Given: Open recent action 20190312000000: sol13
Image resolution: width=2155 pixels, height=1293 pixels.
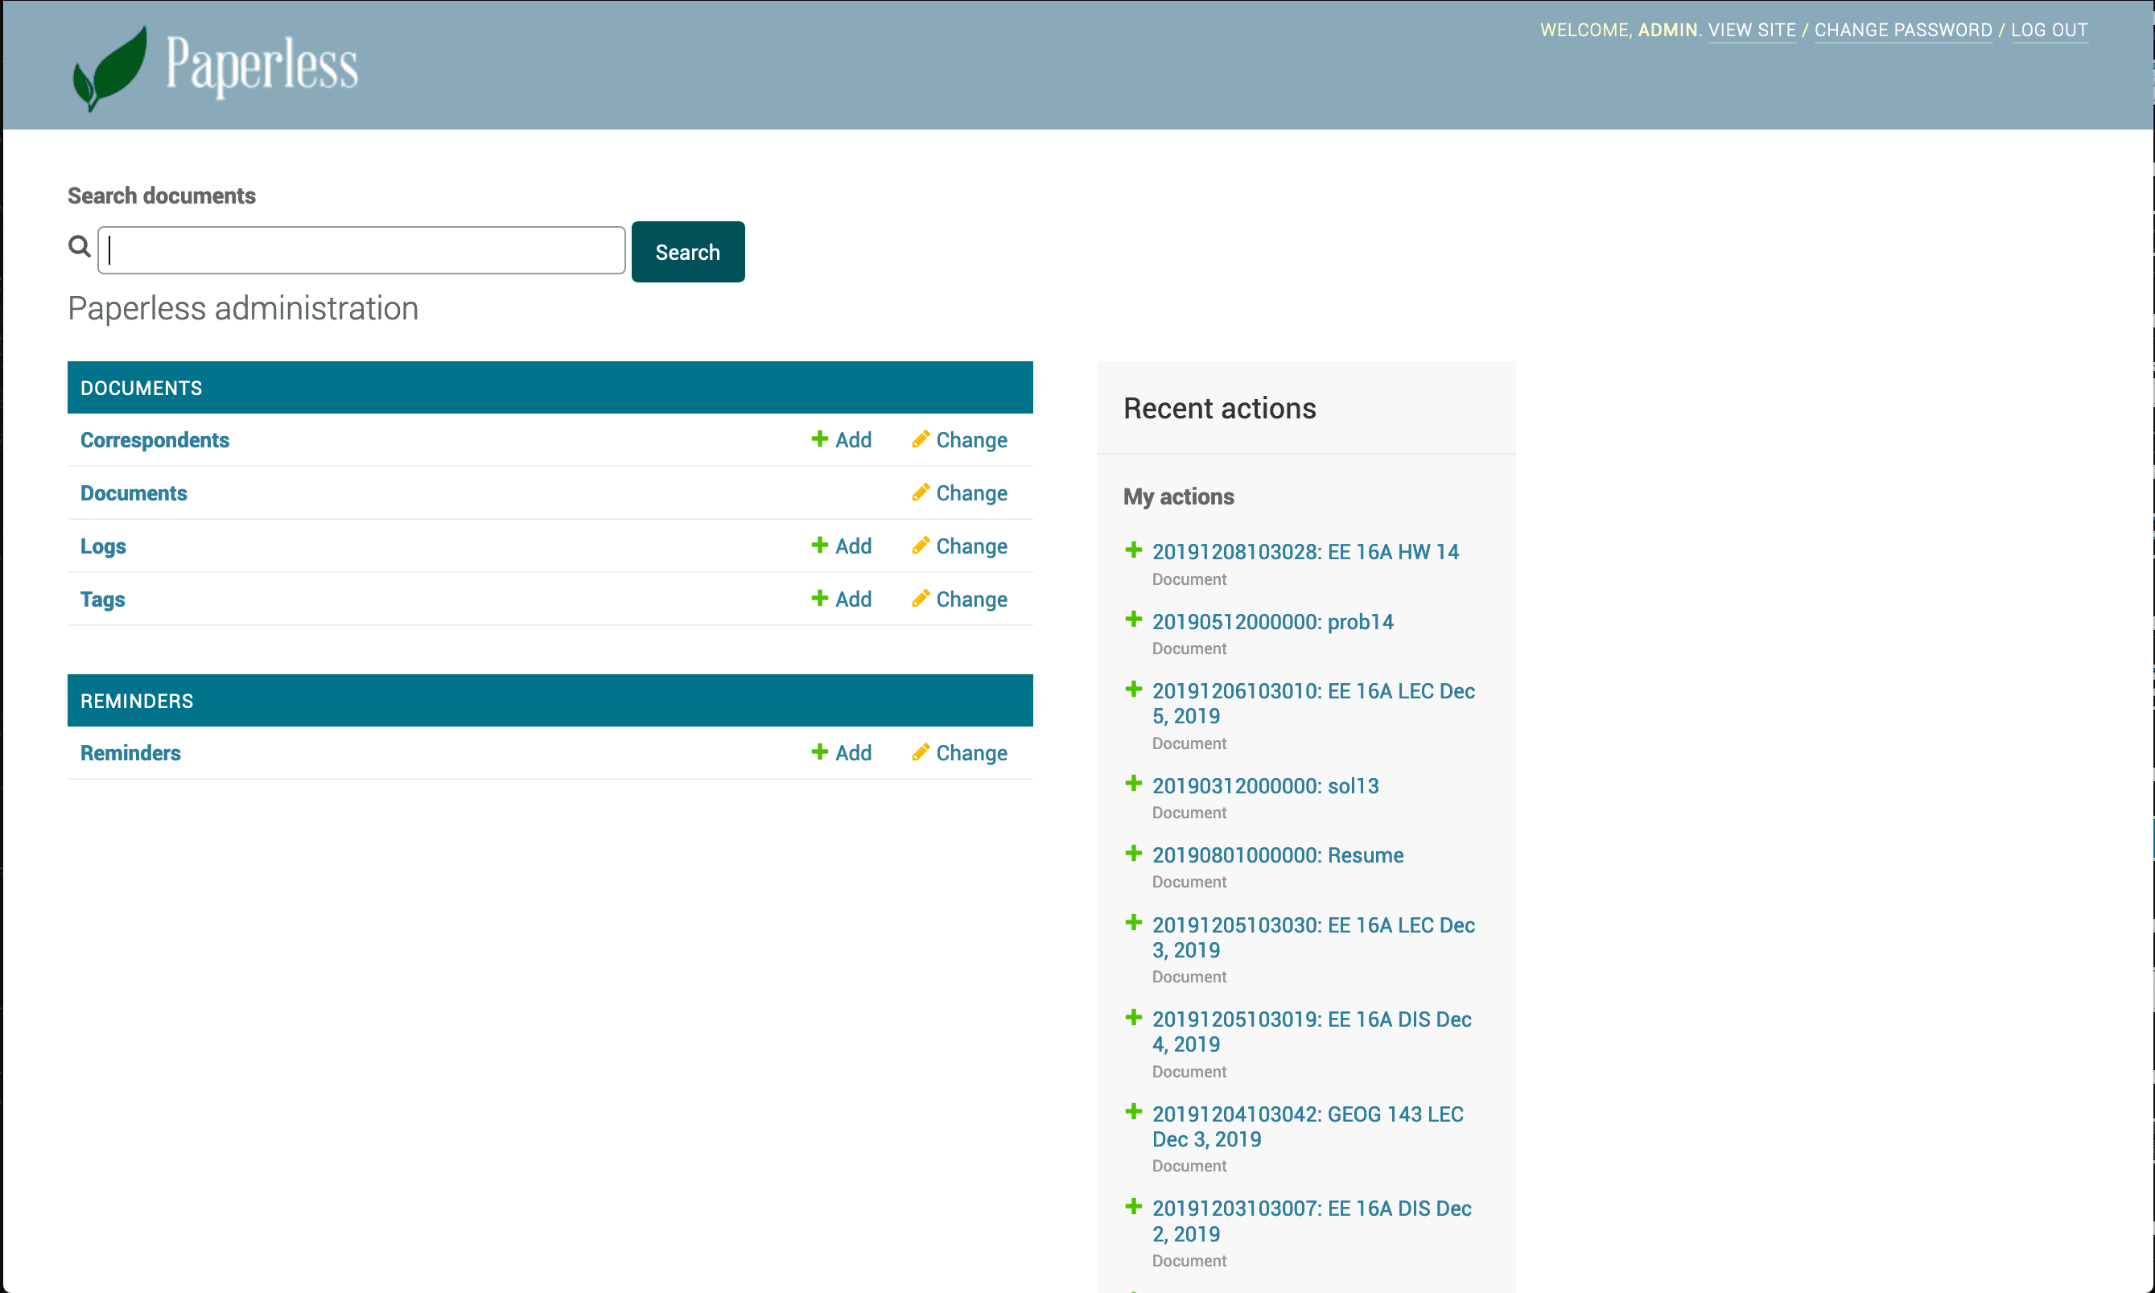Looking at the screenshot, I should click(x=1265, y=785).
